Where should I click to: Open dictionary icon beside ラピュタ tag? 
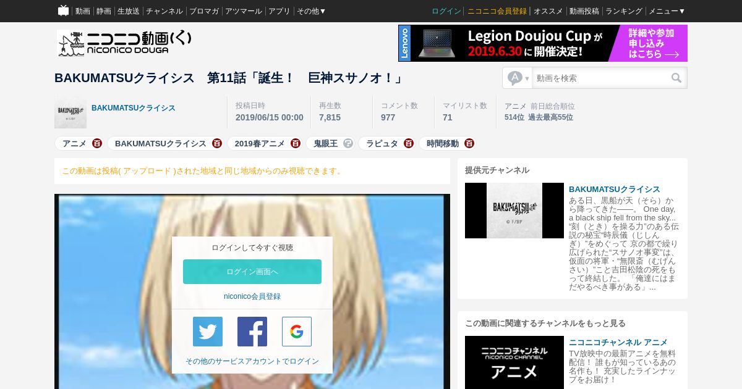coord(409,143)
